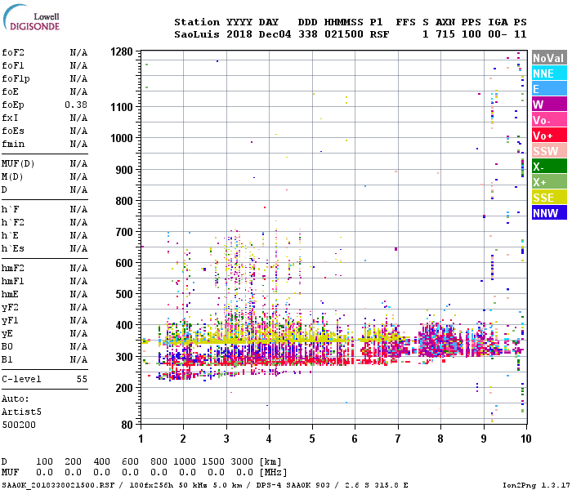This screenshot has height=490, width=572.
Task: Click the RSF program value in header
Action: coord(379,34)
